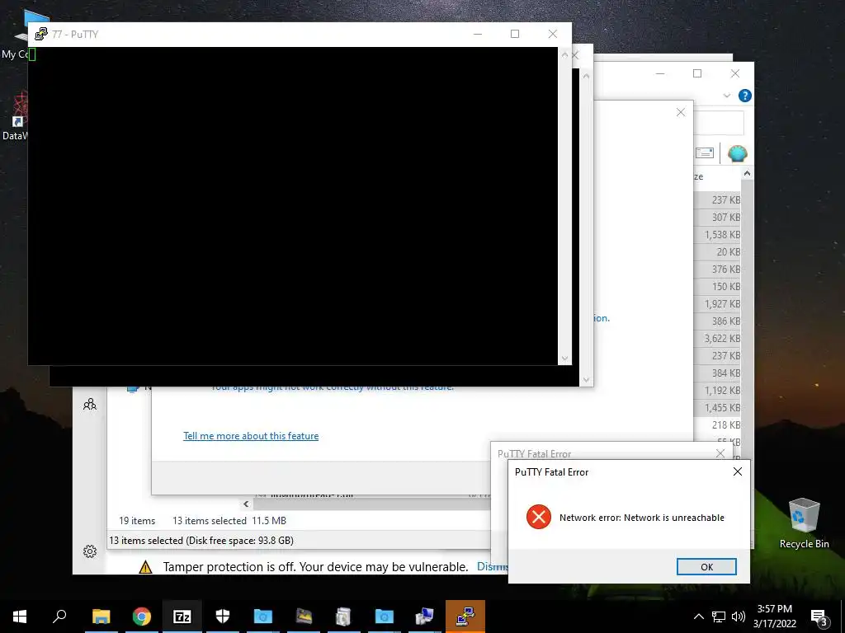Viewport: 845px width, 633px height.
Task: Open Windows Security shield in the taskbar
Action: (223, 617)
